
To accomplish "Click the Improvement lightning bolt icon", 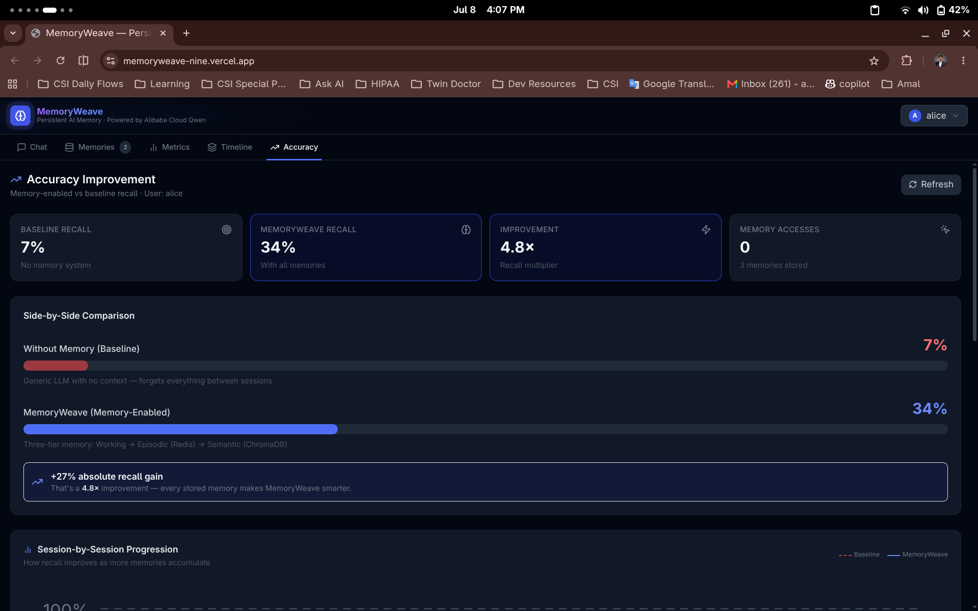I will (x=706, y=230).
